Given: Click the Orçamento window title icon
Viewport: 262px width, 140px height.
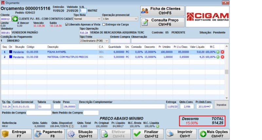Looking at the screenshot, I should [x=3, y=3].
